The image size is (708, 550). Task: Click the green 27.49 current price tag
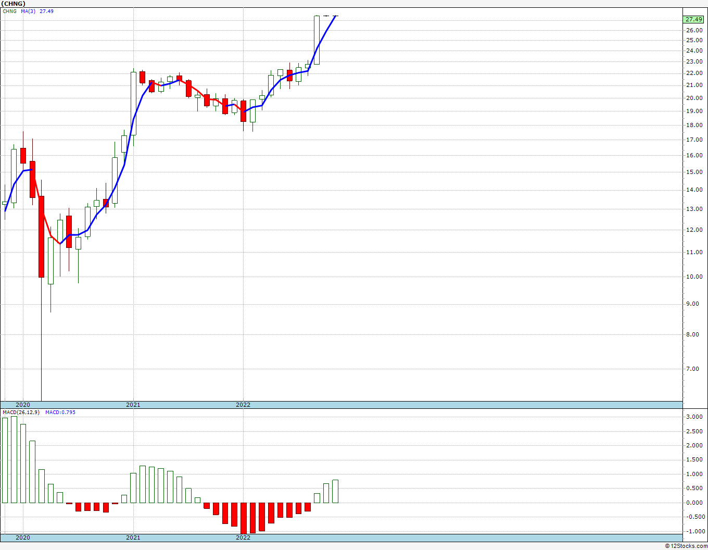coord(693,19)
